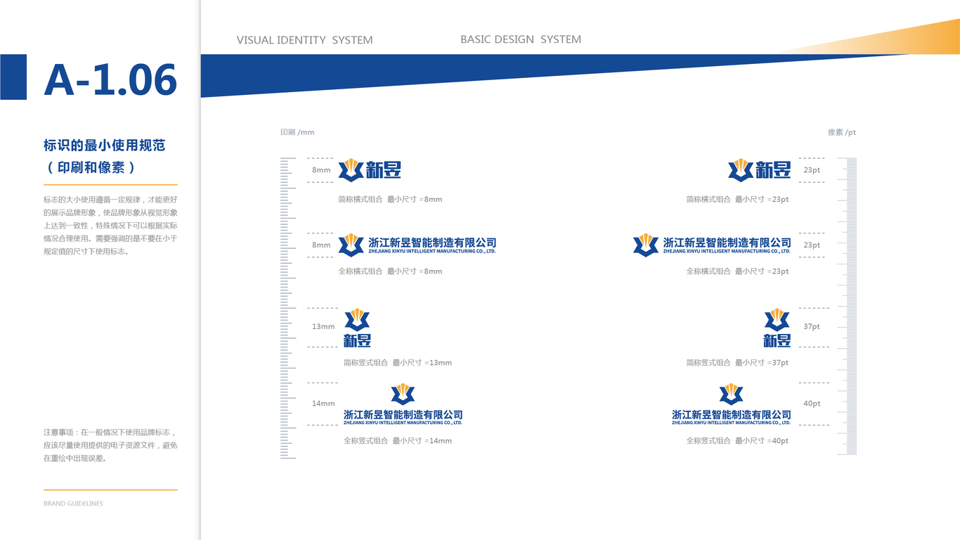Click the short vertical logo beside 13mm
Viewport: 960px width, 540px height.
pos(357,328)
